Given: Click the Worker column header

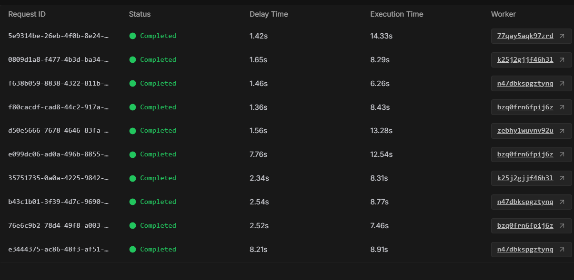Looking at the screenshot, I should [503, 14].
